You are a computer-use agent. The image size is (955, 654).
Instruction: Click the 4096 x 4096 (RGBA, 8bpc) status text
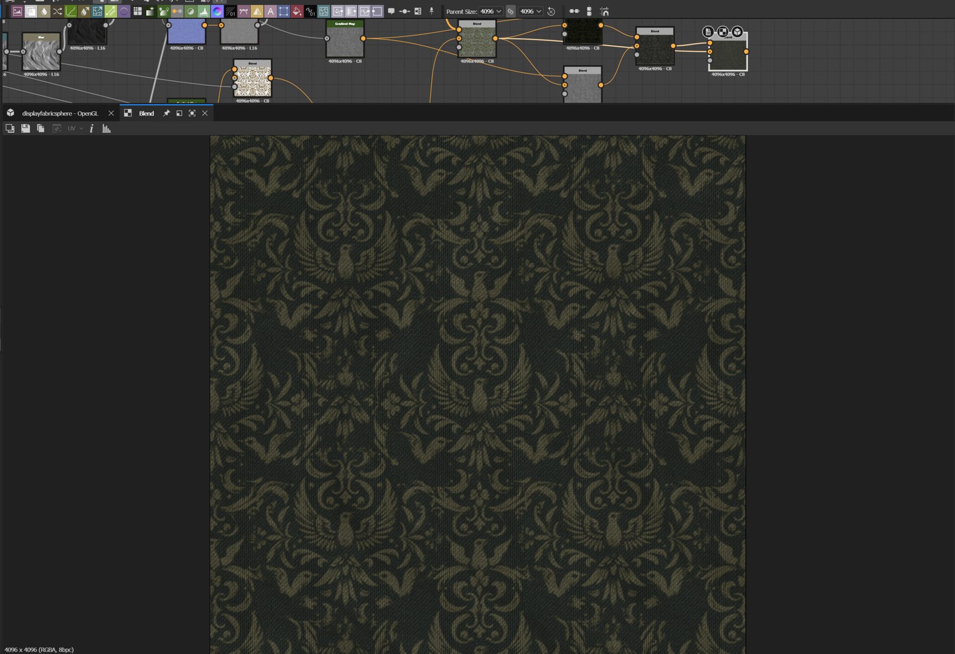(39, 650)
